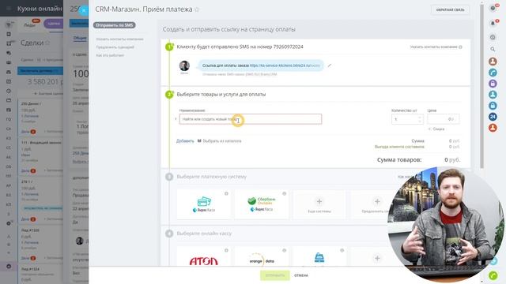506x284 pixels.
Task: Open info icon on first Яндекс Касса card
Action: click(227, 193)
